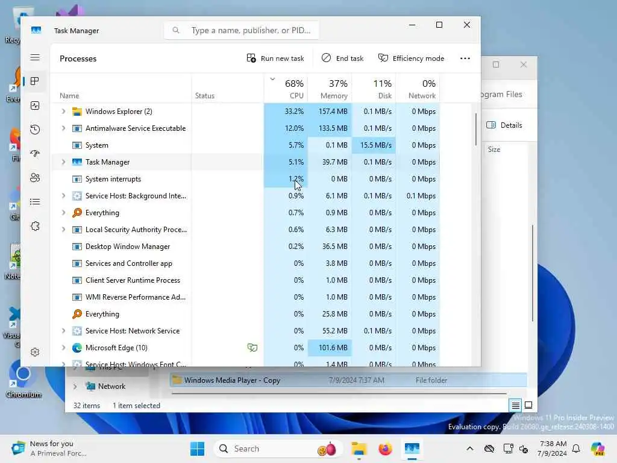Open the Processes page in the sidebar
The height and width of the screenshot is (463, 617).
coord(35,81)
